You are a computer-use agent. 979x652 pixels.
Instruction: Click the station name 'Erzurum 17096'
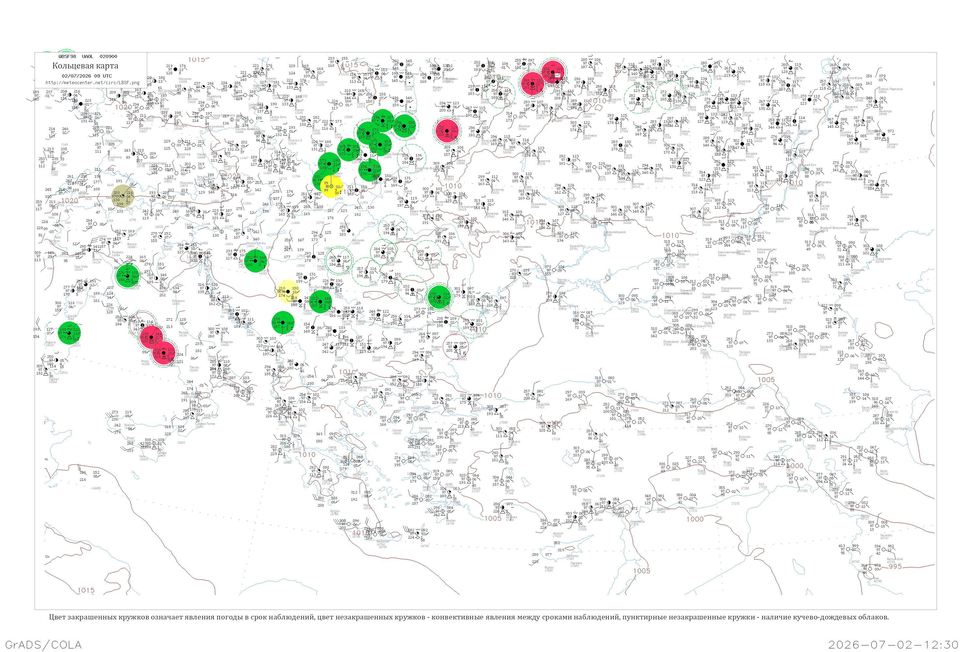(744, 438)
